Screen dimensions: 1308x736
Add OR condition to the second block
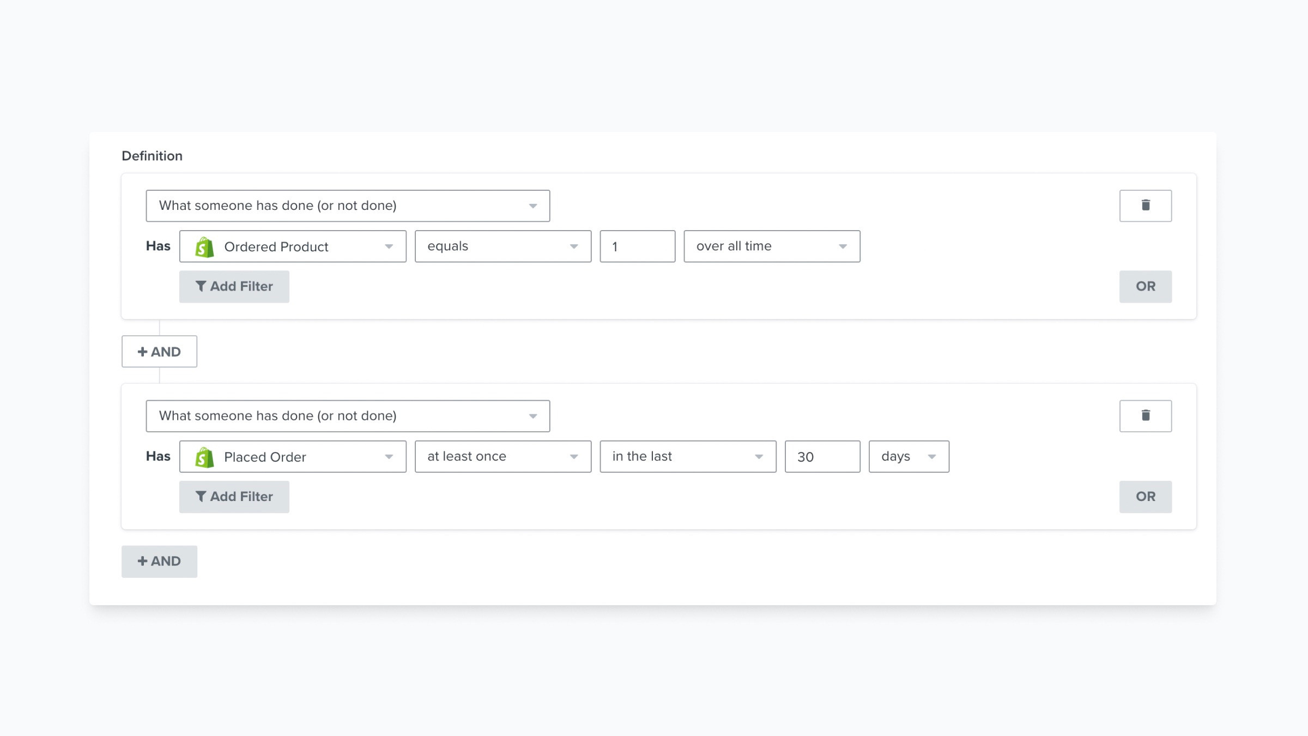pyautogui.click(x=1145, y=497)
